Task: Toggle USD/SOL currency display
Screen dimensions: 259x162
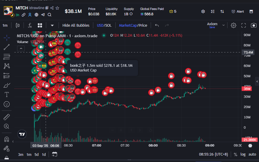Action: click(104, 25)
